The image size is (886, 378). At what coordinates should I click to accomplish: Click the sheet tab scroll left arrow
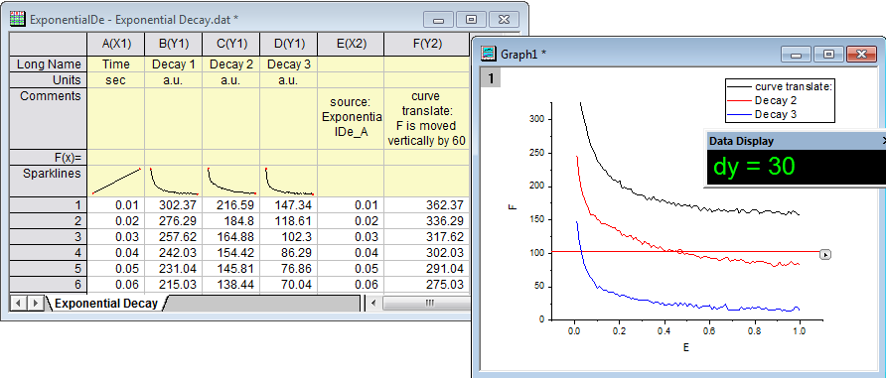tap(19, 304)
